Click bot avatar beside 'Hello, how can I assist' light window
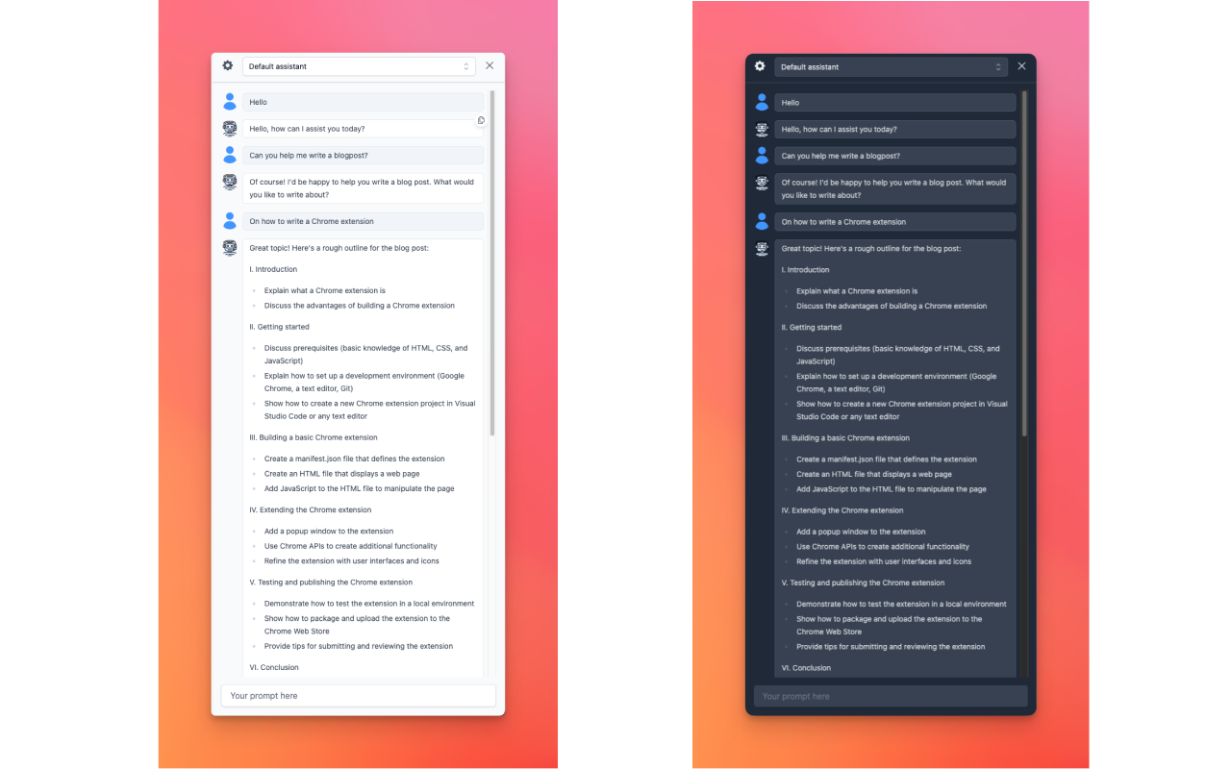Screen dimensions: 1231x769 230,128
